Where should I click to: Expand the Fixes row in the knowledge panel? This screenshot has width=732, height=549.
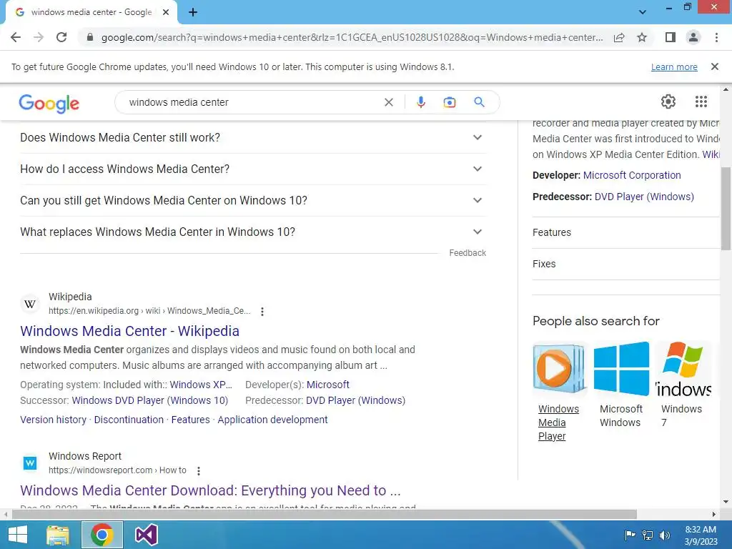[x=626, y=264]
